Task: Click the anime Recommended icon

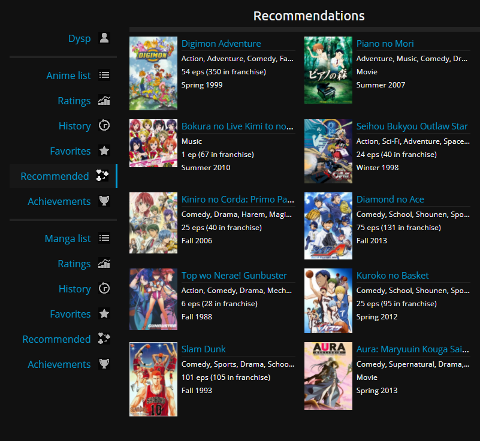Action: tap(102, 176)
